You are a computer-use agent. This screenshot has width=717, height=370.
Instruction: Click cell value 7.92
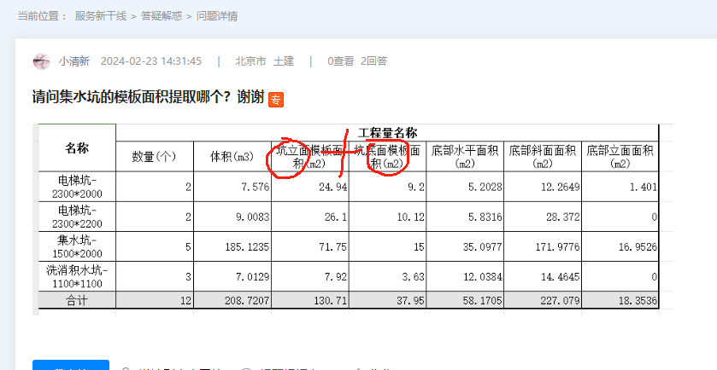pos(310,276)
